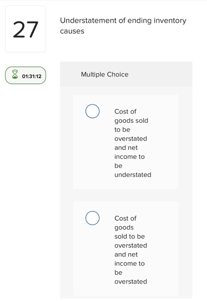Select radio button for net income overstated
The height and width of the screenshot is (301, 207).
93,218
